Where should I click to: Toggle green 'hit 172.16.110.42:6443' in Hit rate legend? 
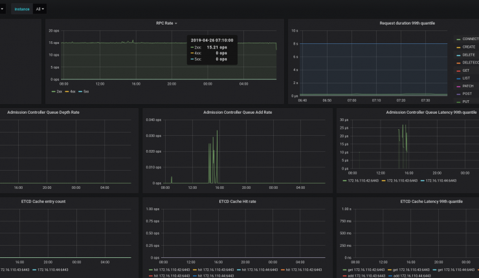[169, 270]
